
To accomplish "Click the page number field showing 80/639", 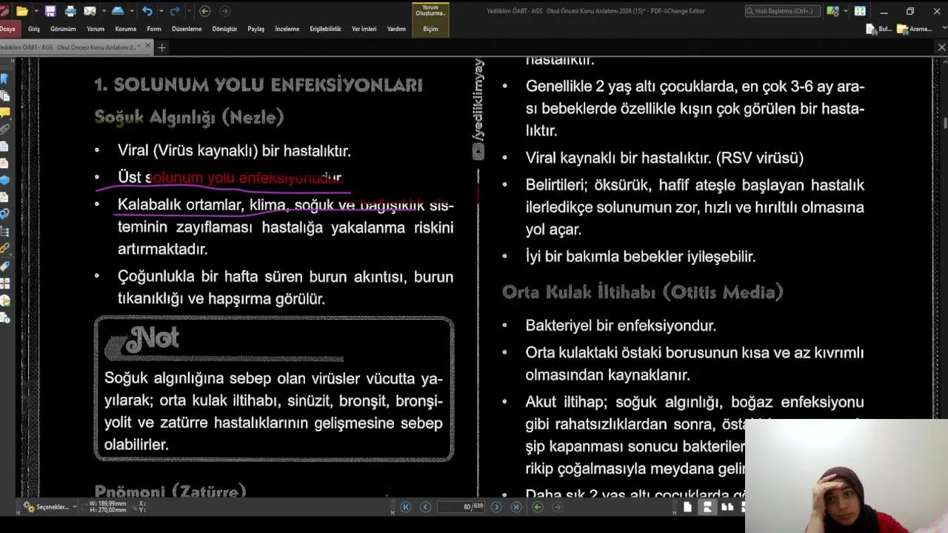I will 461,507.
